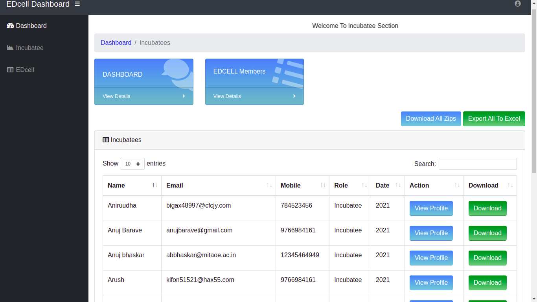Expand View Details on EDCELL Members card
The height and width of the screenshot is (302, 537).
(x=227, y=96)
